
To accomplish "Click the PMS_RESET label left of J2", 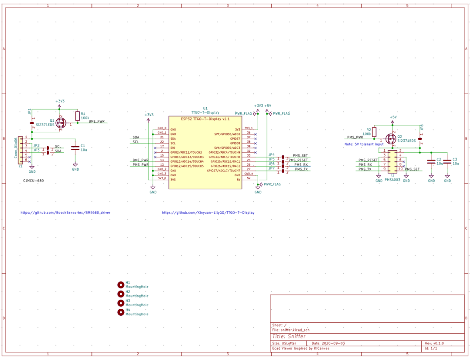I will point(368,160).
